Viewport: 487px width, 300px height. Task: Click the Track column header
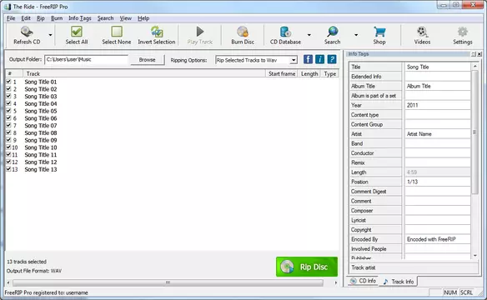tap(143, 73)
